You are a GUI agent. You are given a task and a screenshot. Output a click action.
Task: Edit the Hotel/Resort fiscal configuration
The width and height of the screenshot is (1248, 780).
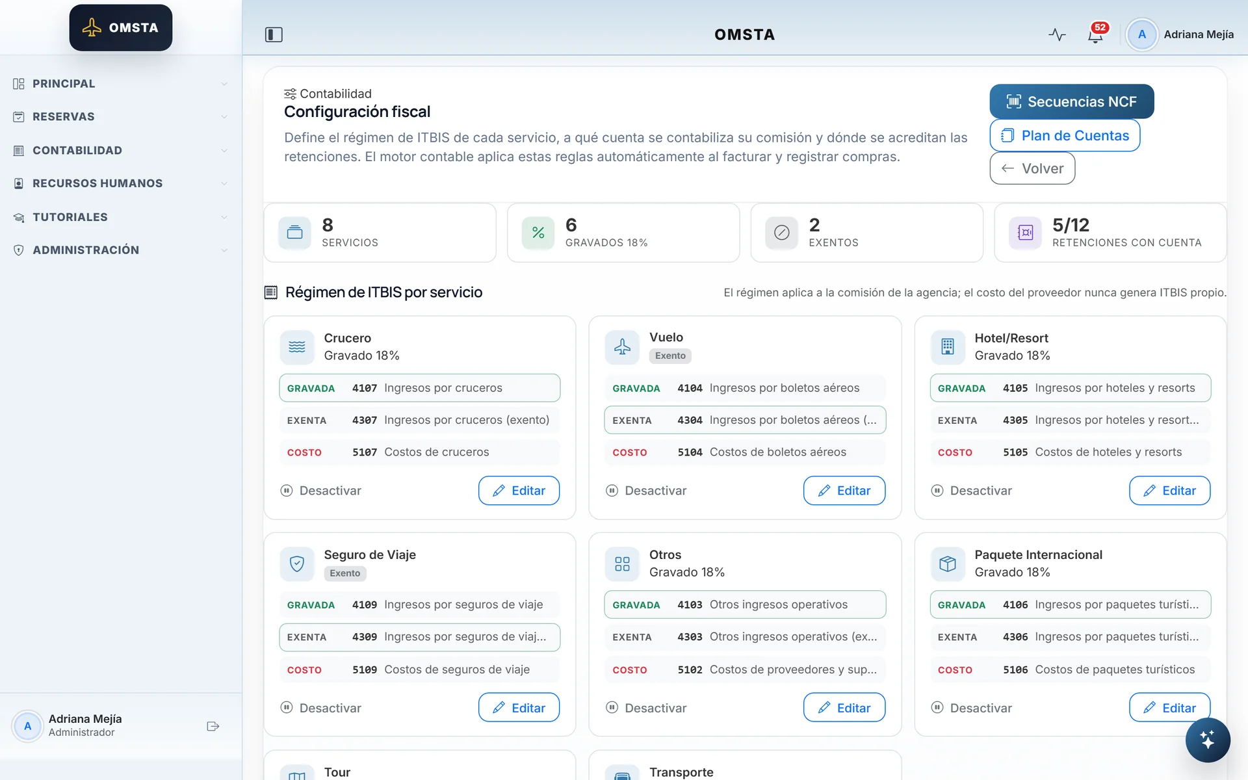tap(1169, 491)
